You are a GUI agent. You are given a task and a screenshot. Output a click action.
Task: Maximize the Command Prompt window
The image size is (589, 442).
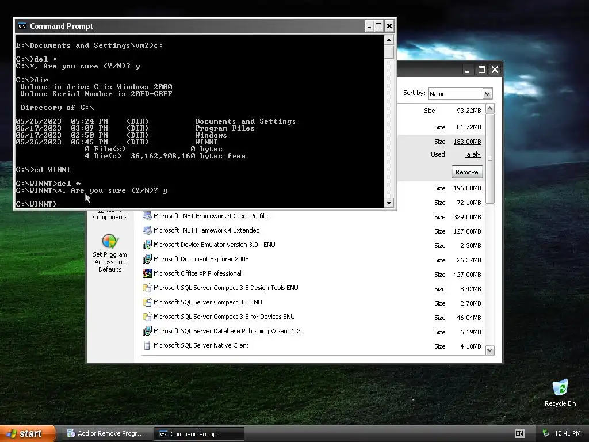(378, 26)
